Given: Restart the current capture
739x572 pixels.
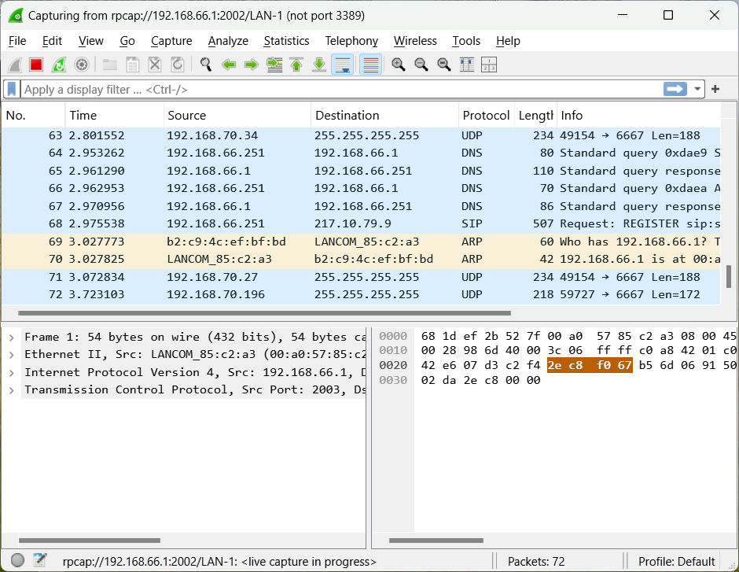Looking at the screenshot, I should 59,65.
